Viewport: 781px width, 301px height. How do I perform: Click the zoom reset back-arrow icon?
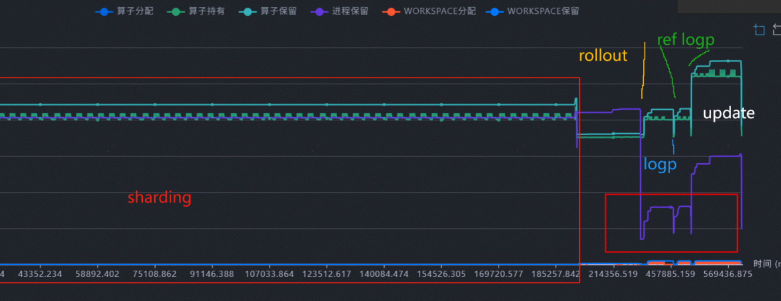pos(777,30)
